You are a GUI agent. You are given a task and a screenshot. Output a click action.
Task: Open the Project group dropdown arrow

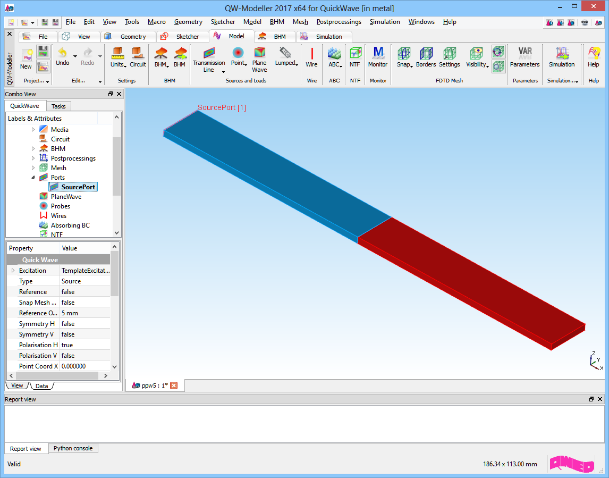click(x=47, y=81)
